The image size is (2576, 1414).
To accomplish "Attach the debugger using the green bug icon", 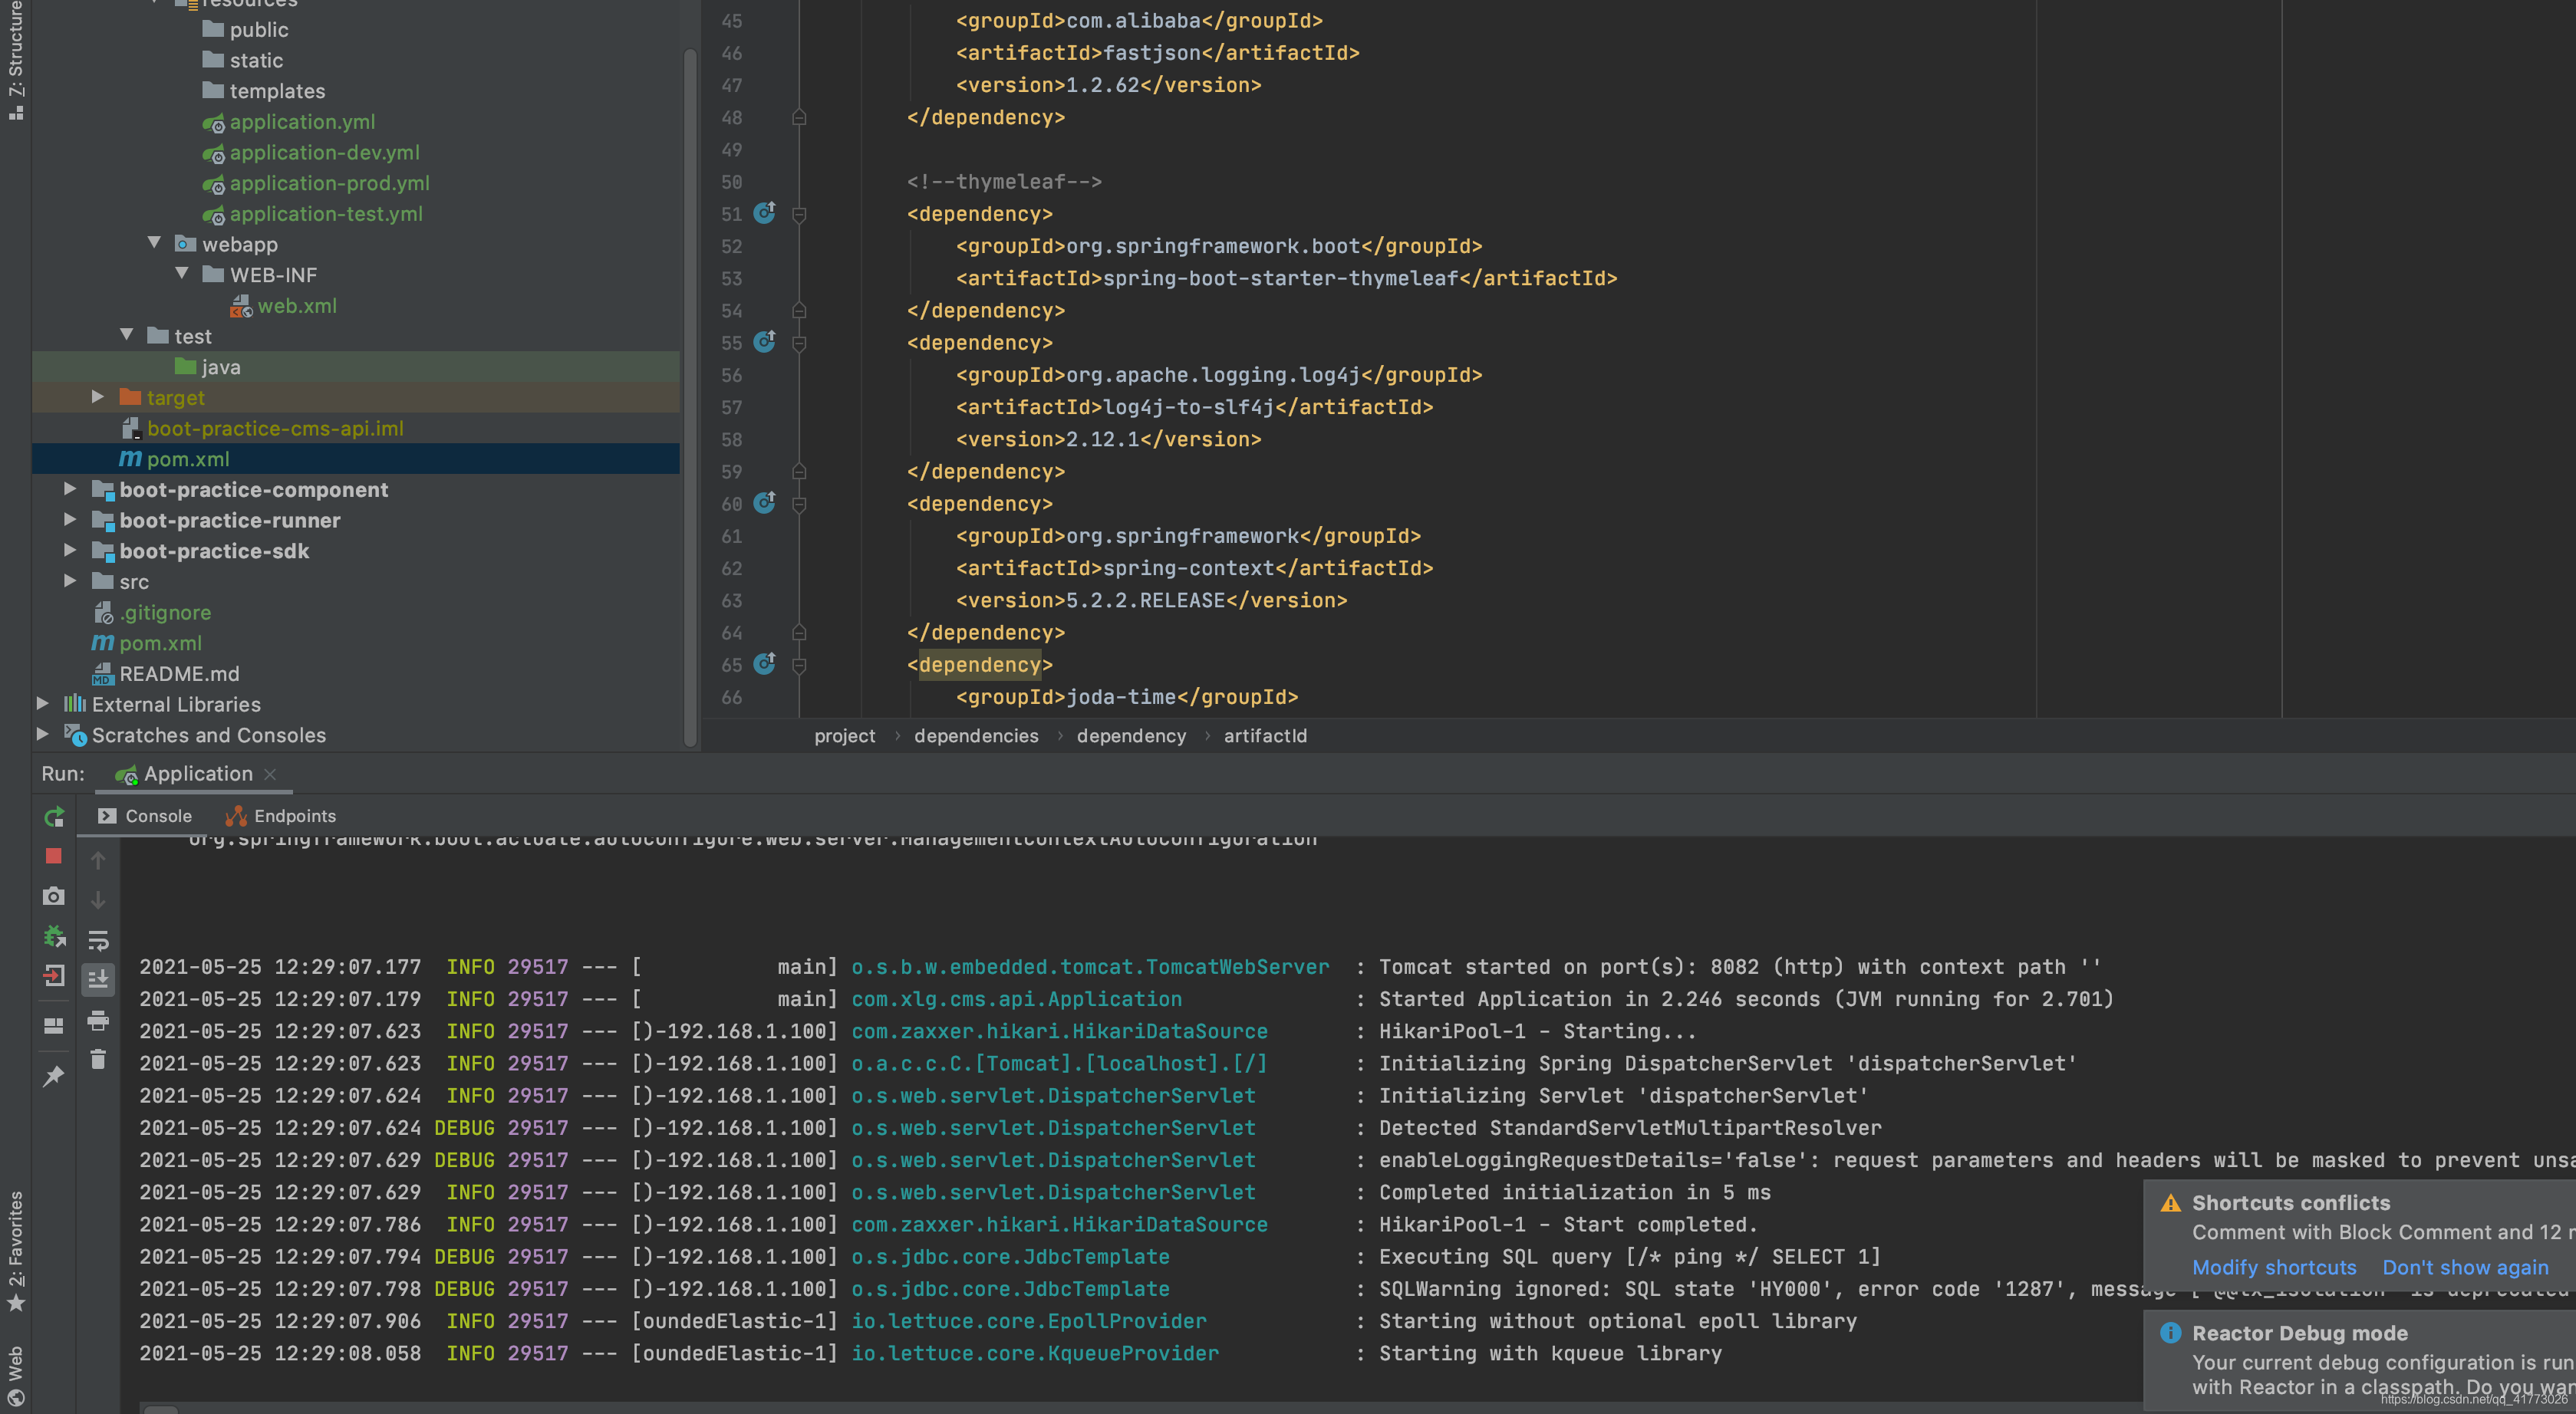I will 54,936.
